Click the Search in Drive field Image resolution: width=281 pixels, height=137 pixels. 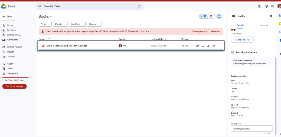point(90,6)
